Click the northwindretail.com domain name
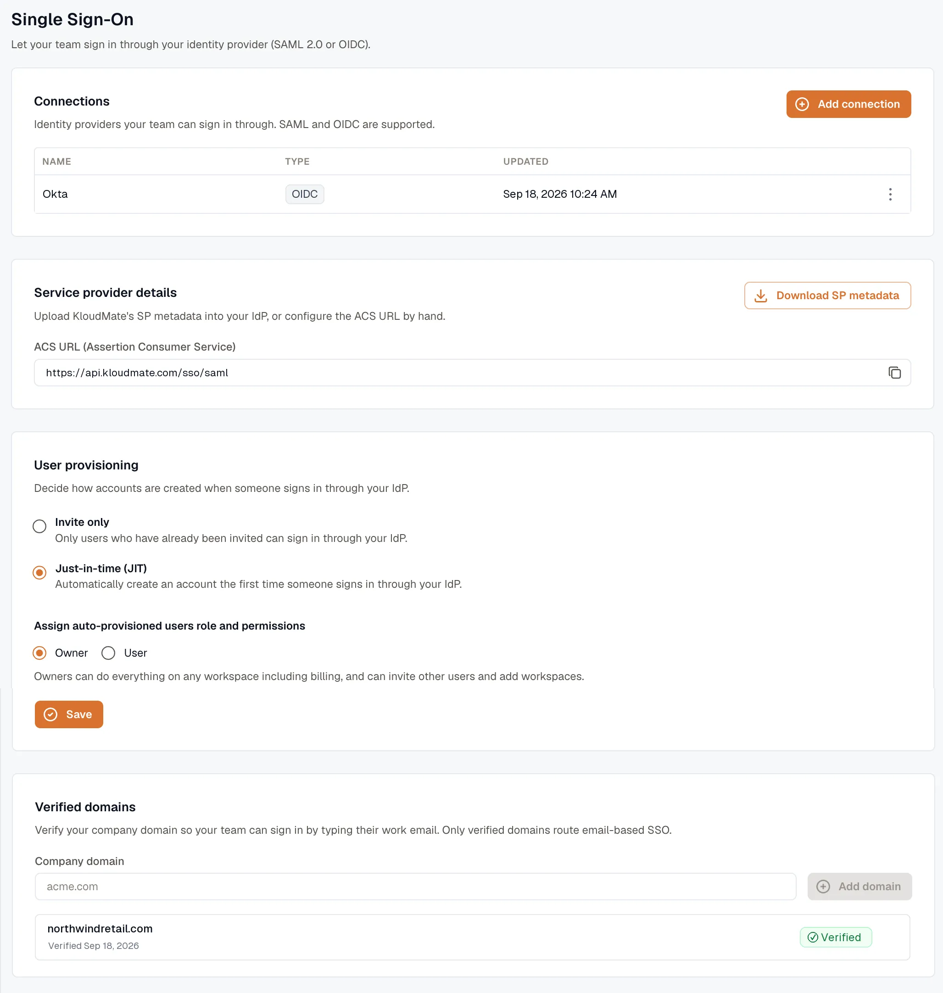The width and height of the screenshot is (943, 993). [x=100, y=929]
